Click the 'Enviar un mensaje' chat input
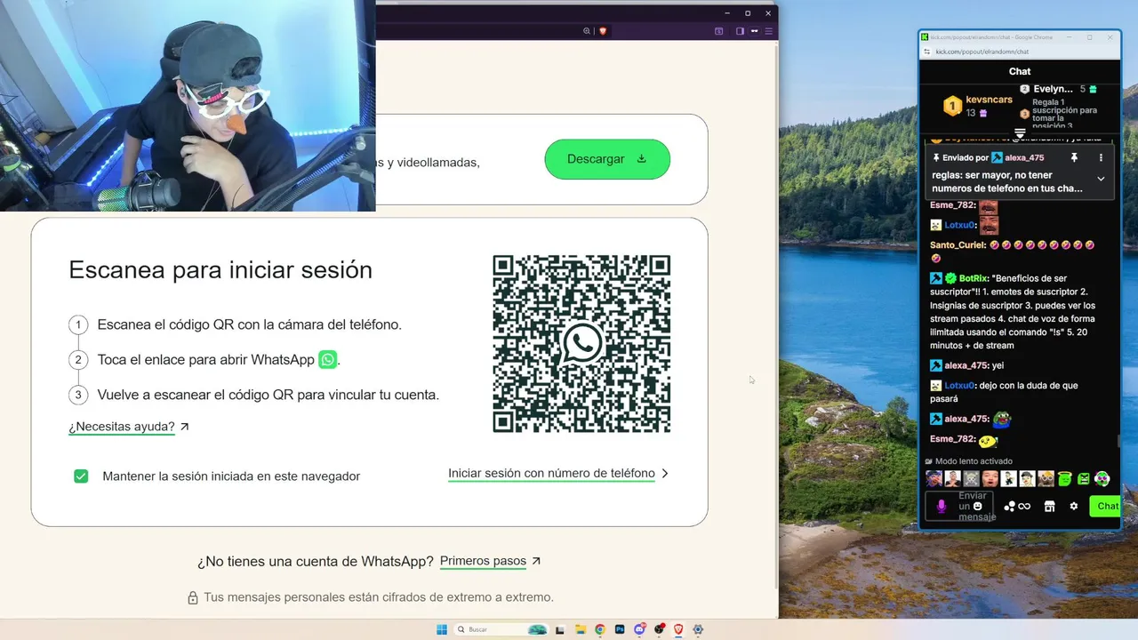1138x640 pixels. pos(959,506)
